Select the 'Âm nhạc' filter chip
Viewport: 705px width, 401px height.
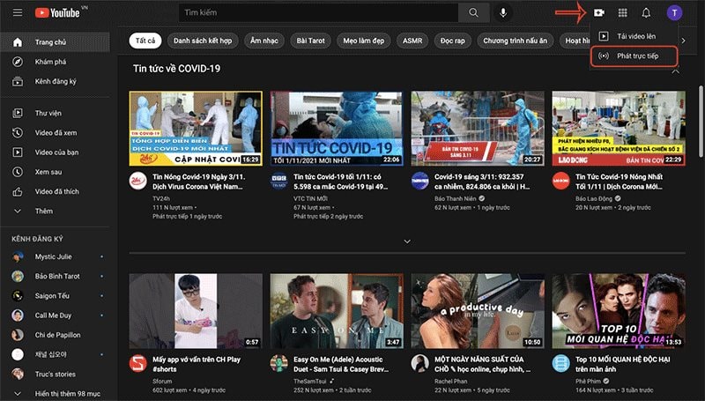pos(264,41)
